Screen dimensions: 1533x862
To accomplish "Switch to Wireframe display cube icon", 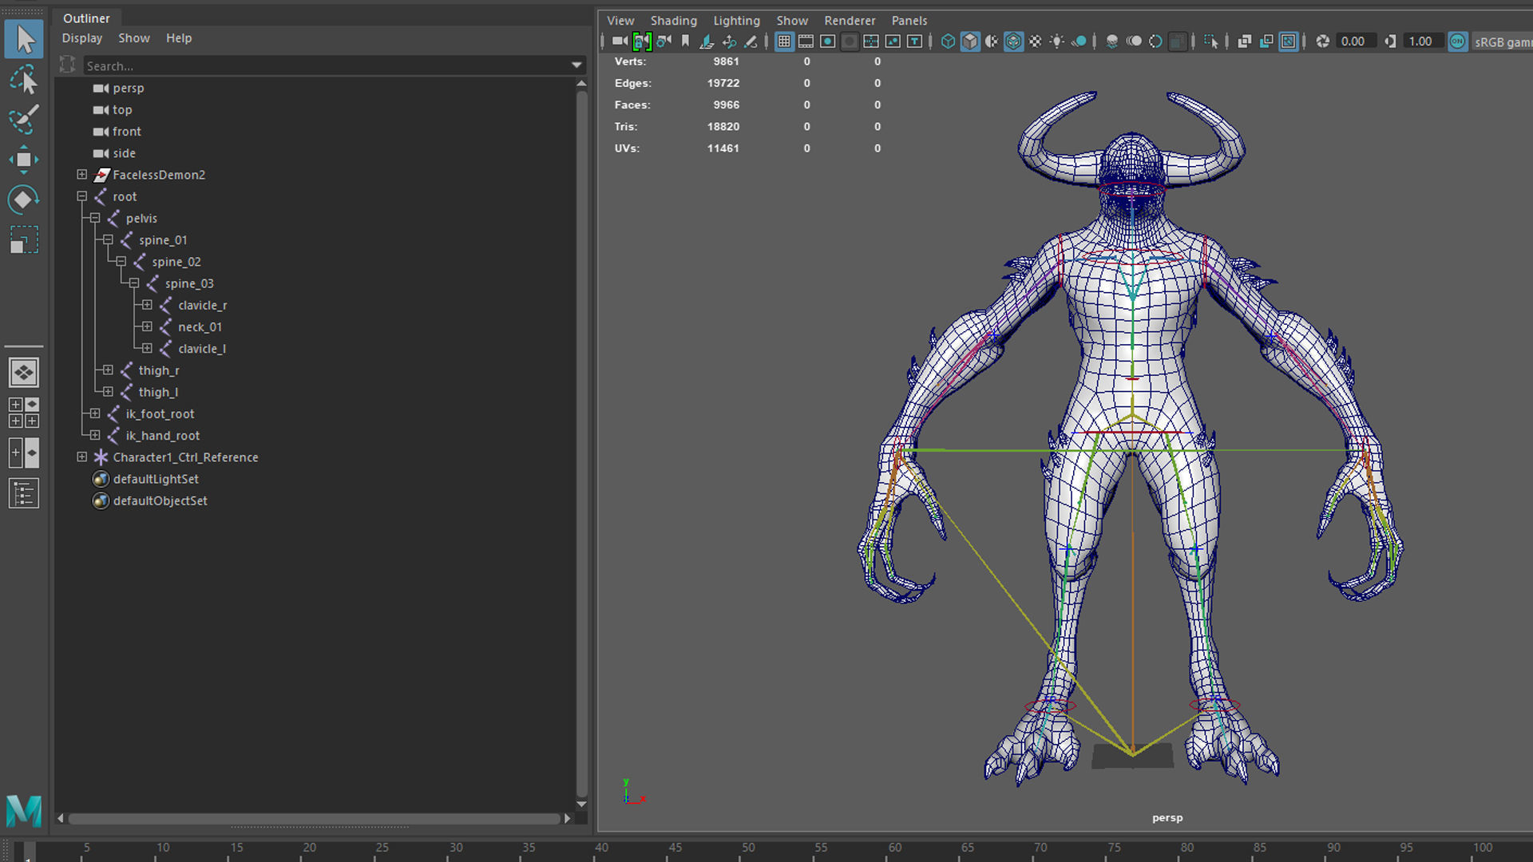I will tap(948, 42).
